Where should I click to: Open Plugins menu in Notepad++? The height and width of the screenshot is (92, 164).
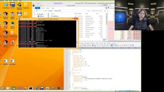[109, 43]
